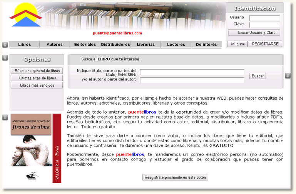This screenshot has width=296, height=194.
Task: Click the Usuario input field
Action: coord(265,18)
